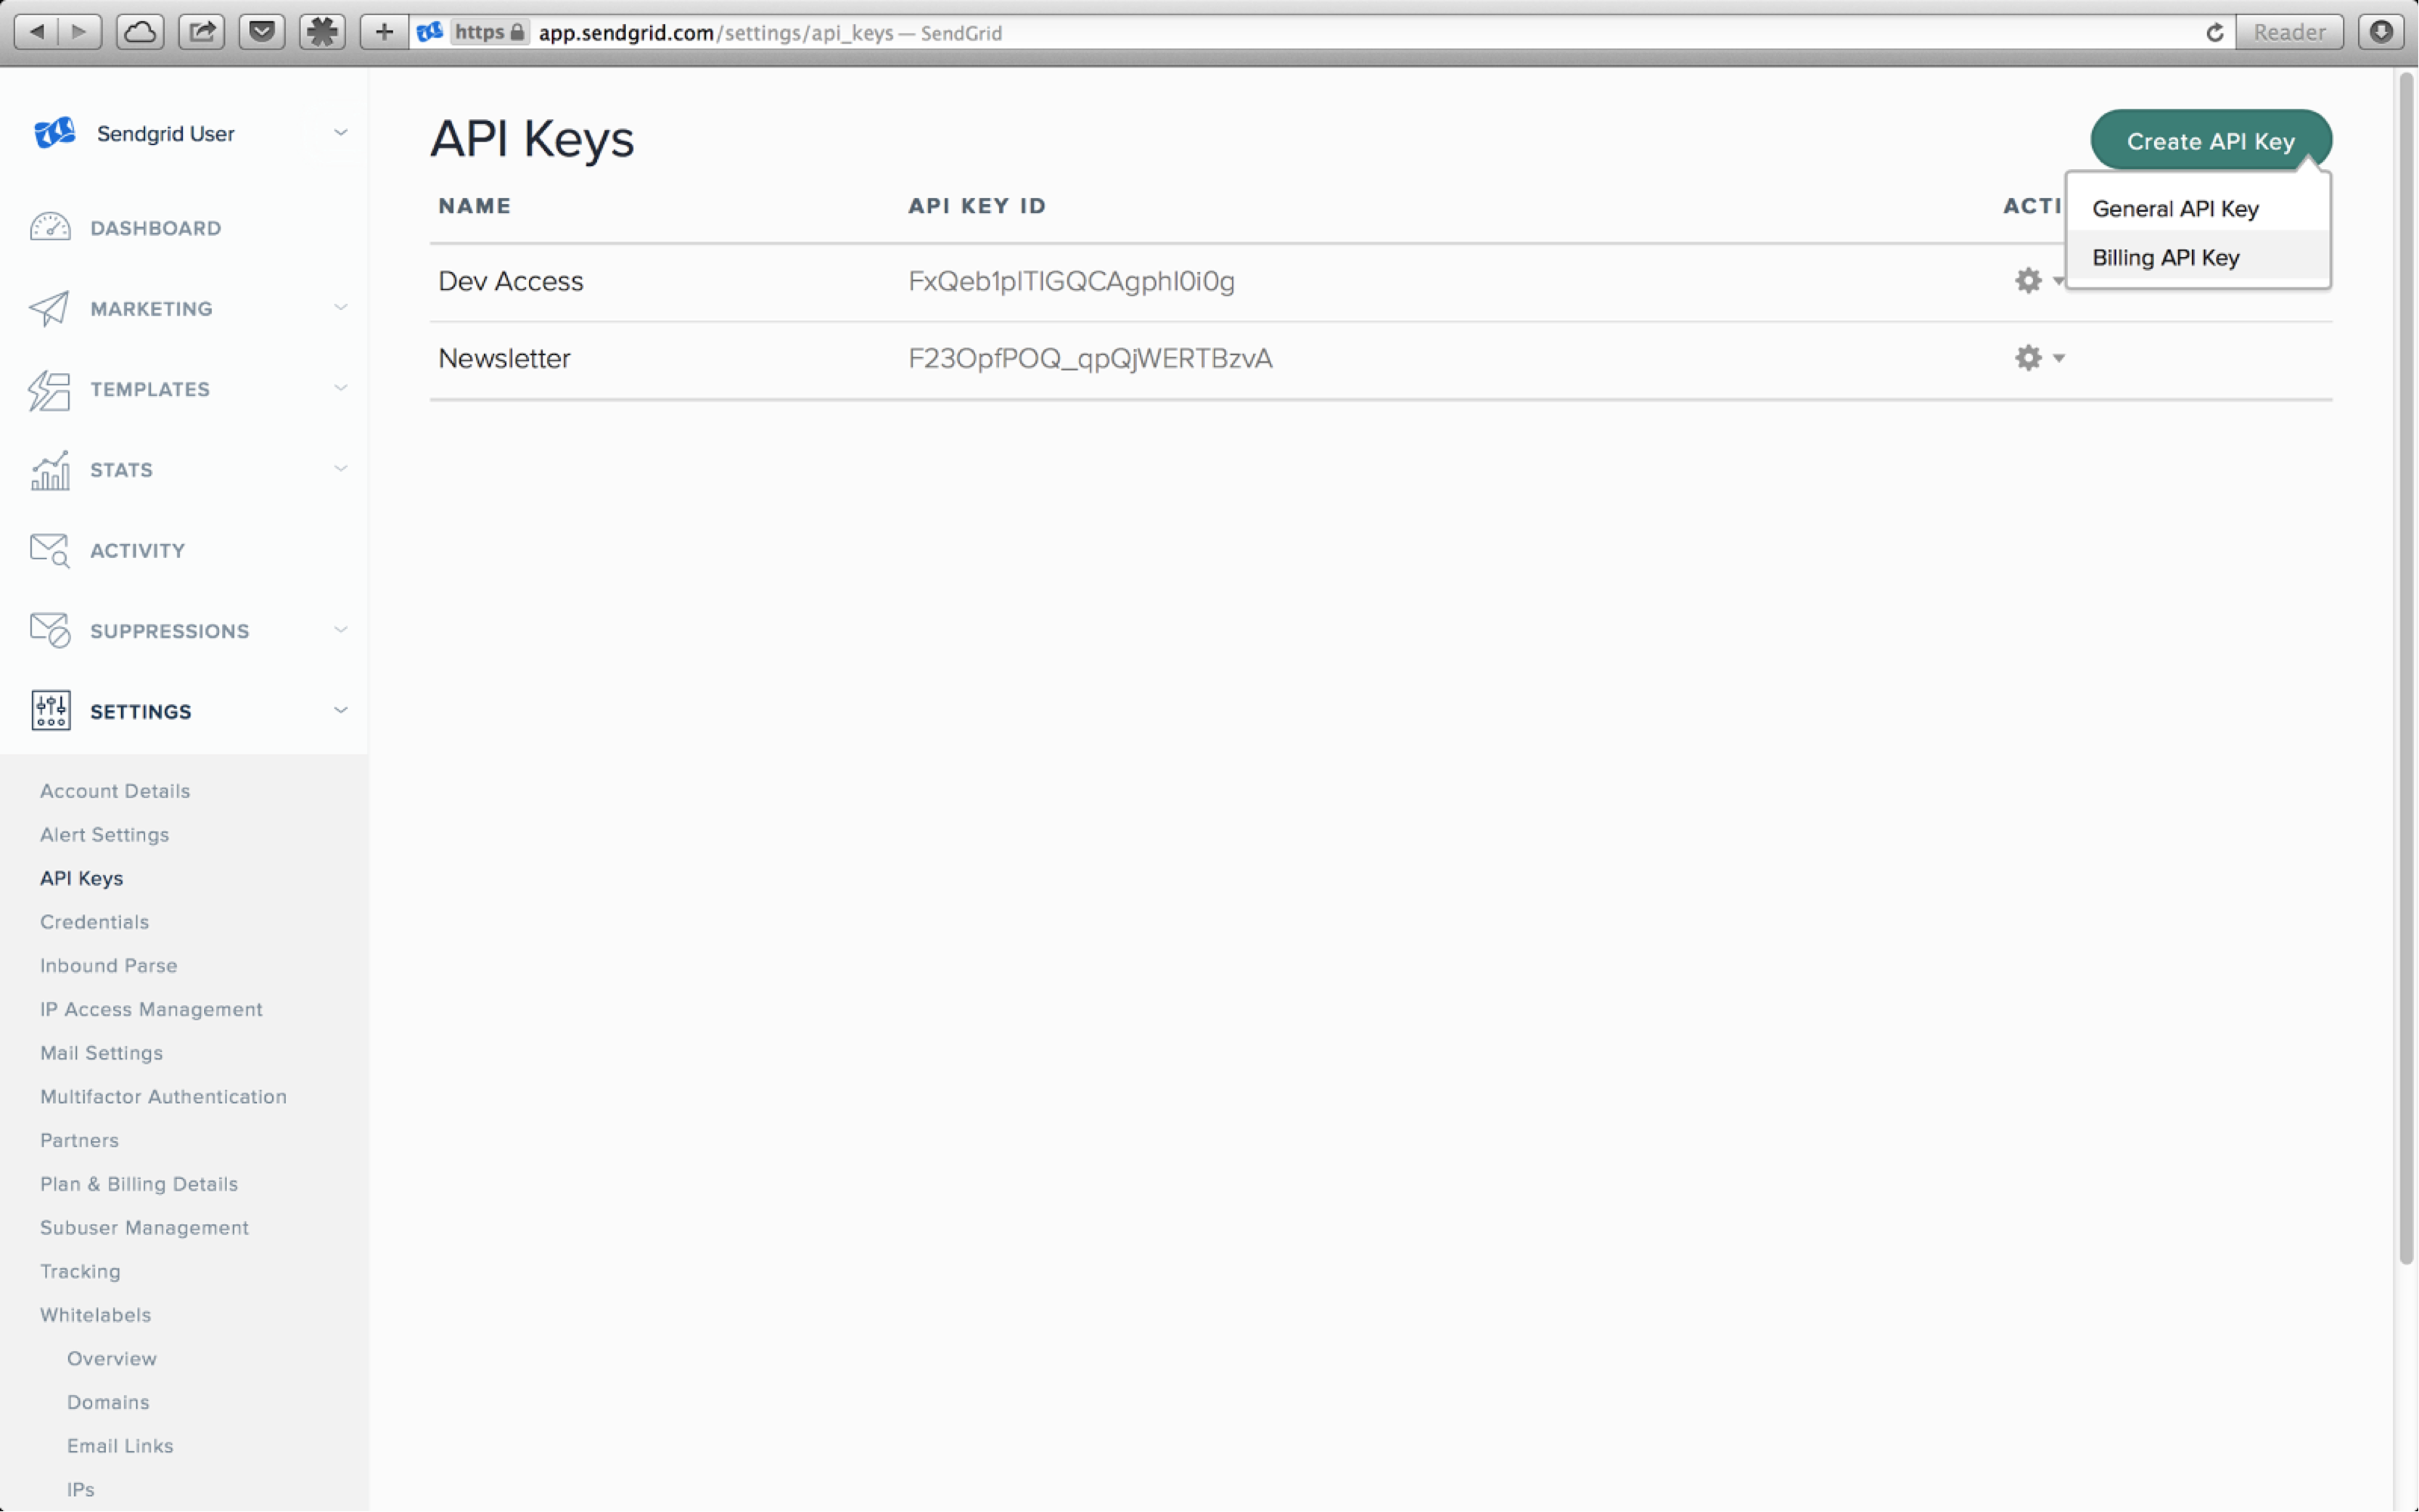
Task: Select General API Key option
Action: [2175, 208]
